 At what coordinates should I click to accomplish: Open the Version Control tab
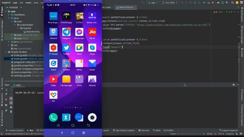point(14,130)
